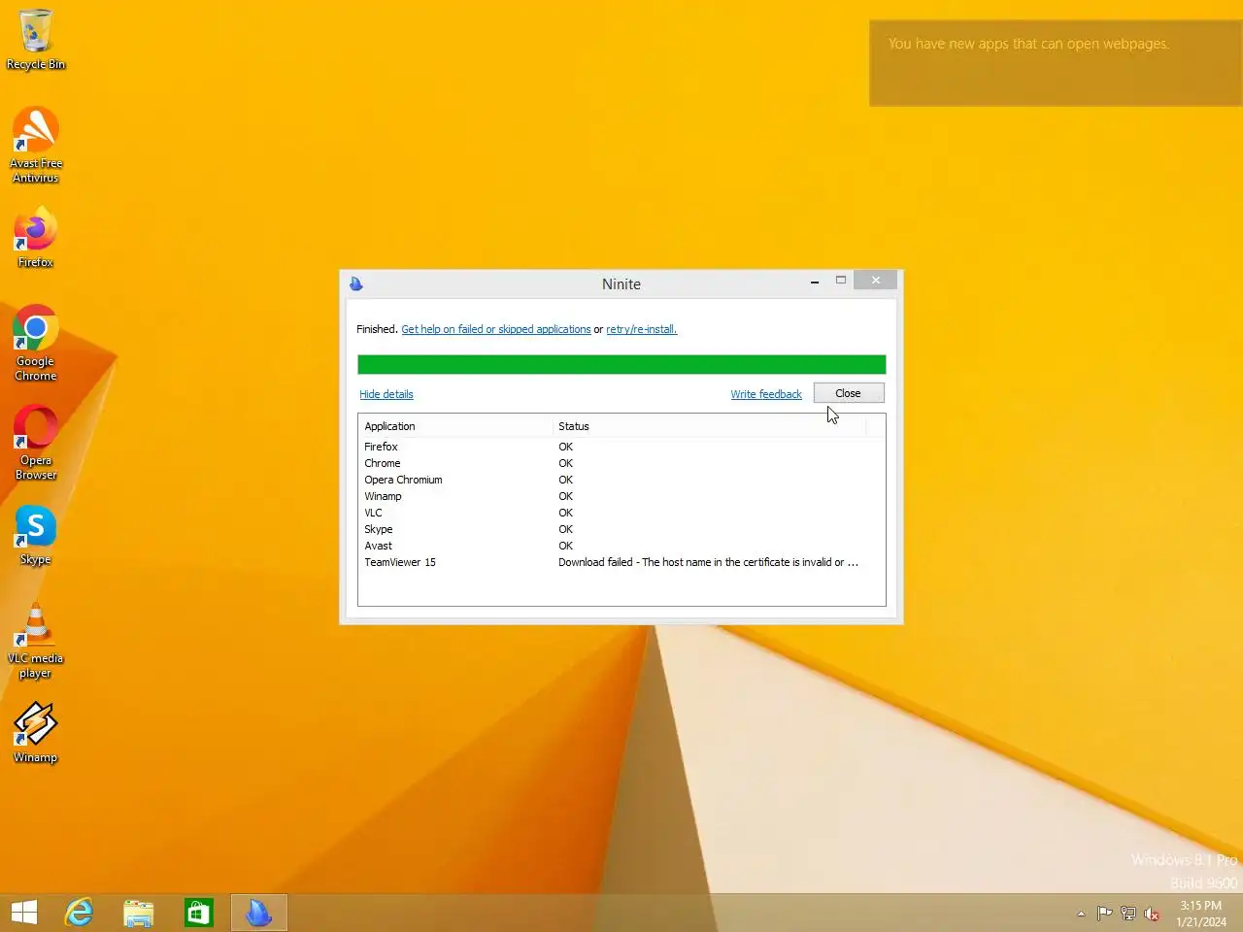Screen dimensions: 1243x932
Task: Select the Skype row in the list
Action: tap(621, 529)
